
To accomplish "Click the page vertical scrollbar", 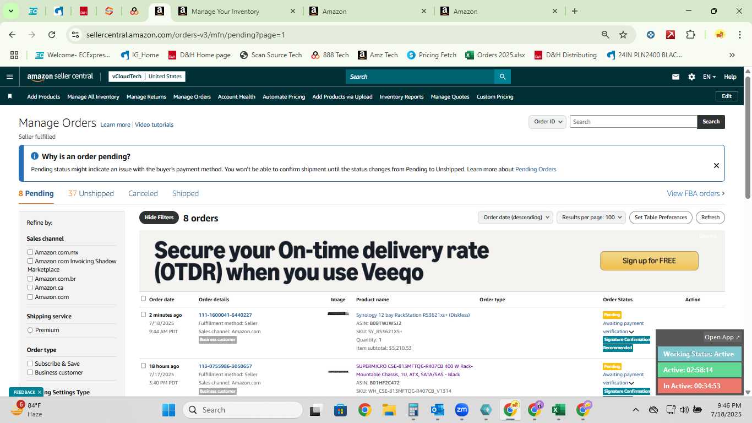I will [x=748, y=137].
